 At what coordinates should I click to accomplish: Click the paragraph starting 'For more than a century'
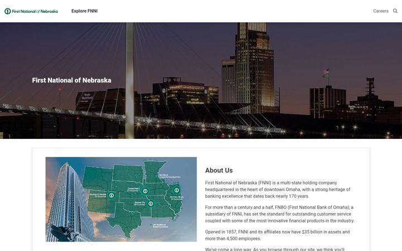click(x=280, y=214)
